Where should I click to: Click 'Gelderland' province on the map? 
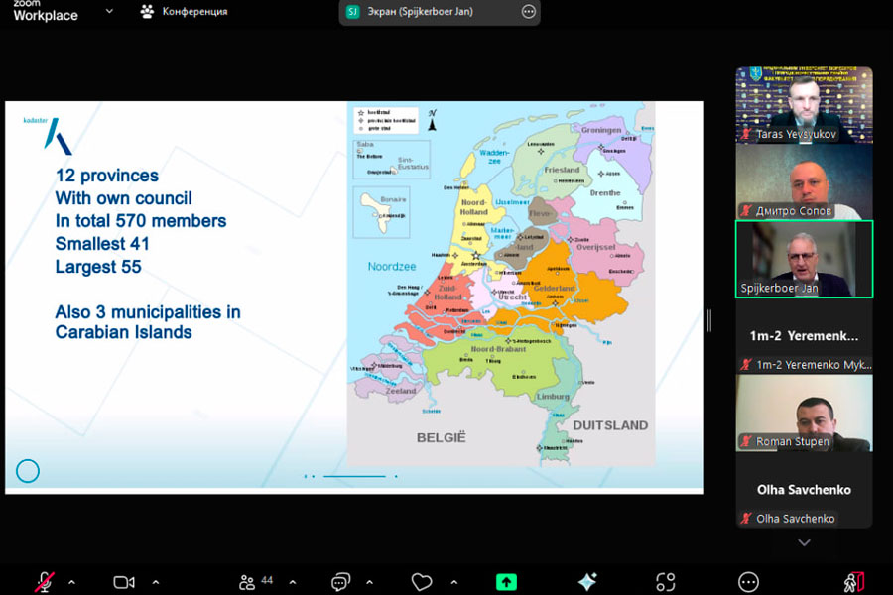[554, 289]
